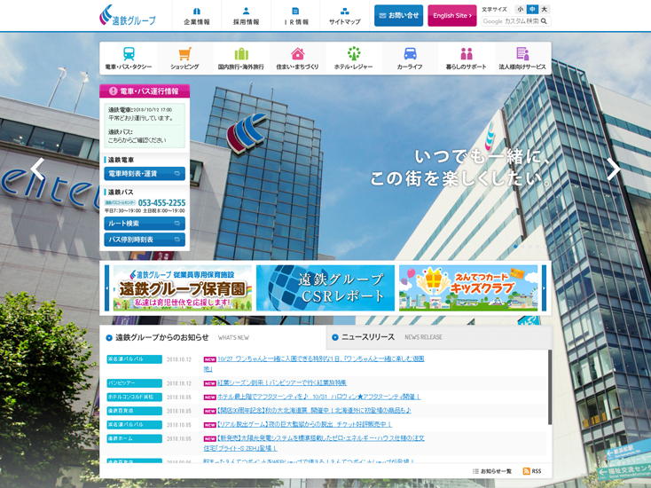Image resolution: width=651 pixels, height=488 pixels.
Task: Click the ホテルコンコルド浜松 category tag
Action: click(x=134, y=397)
